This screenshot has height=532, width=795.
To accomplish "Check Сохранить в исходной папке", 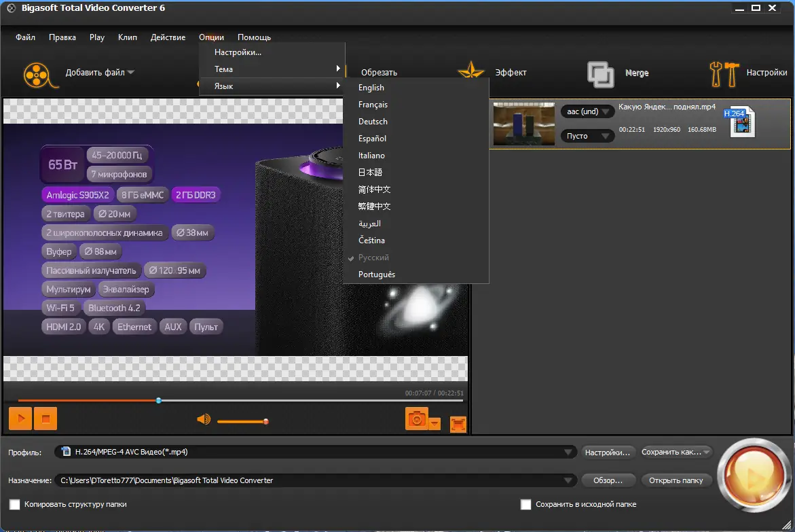I will point(526,504).
